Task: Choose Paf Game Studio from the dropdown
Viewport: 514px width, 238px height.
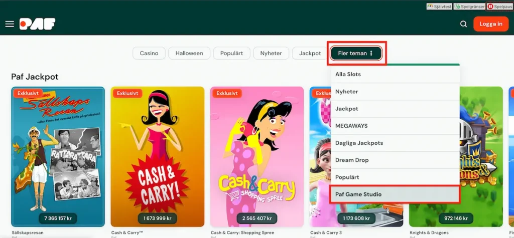Action: (396, 194)
